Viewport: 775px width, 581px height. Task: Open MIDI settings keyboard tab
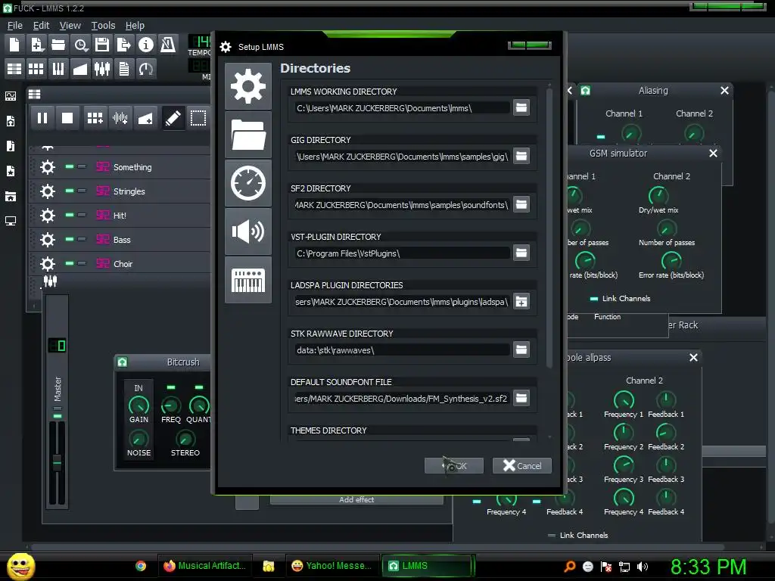click(248, 280)
